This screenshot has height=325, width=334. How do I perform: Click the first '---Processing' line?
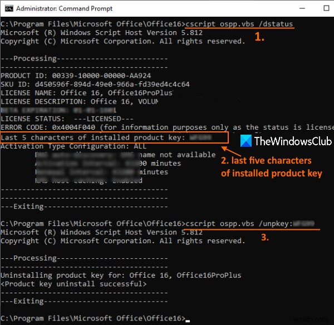[85, 58]
